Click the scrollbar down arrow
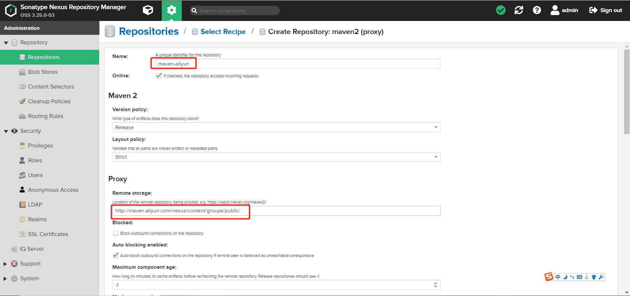This screenshot has height=296, width=630. [x=627, y=292]
